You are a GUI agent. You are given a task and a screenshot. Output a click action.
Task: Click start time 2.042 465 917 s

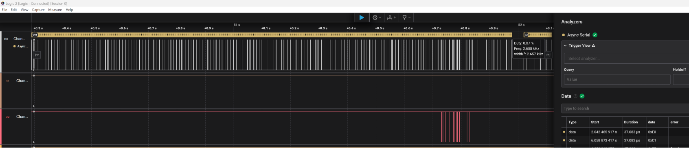tap(604, 132)
